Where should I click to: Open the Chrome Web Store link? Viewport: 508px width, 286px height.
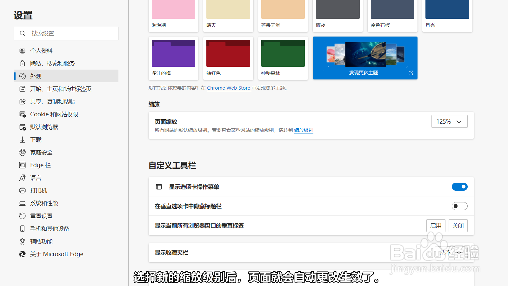(229, 88)
